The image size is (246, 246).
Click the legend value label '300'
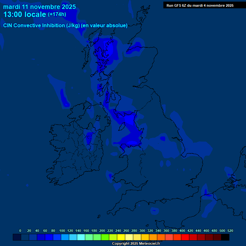(x=142, y=231)
